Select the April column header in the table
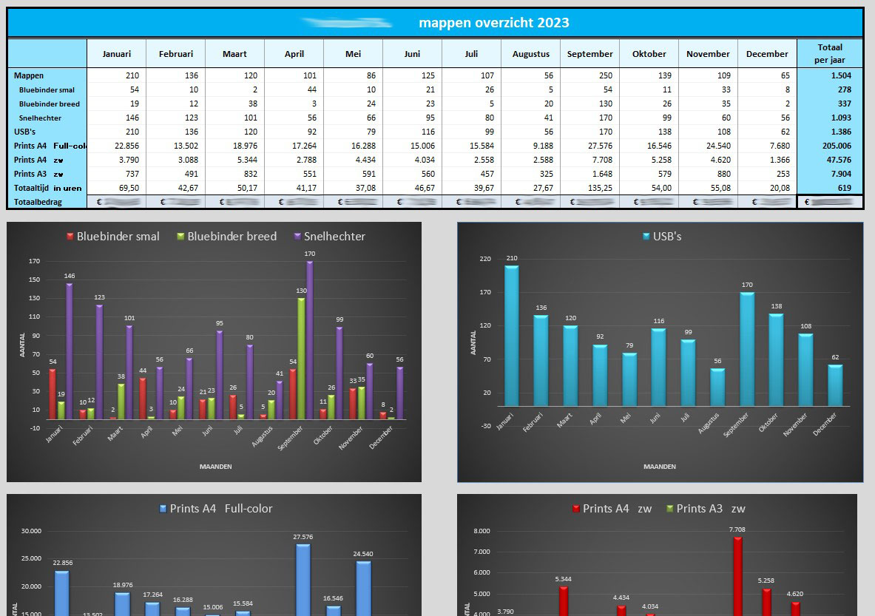Image resolution: width=875 pixels, height=616 pixels. tap(294, 53)
